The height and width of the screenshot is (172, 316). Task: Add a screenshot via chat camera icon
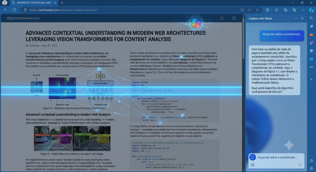(x=253, y=165)
